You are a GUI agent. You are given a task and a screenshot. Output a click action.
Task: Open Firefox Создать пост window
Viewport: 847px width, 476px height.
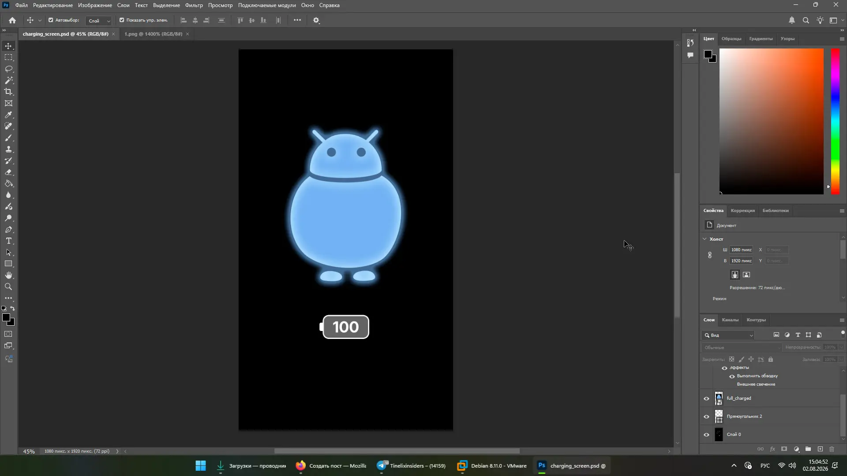coord(331,466)
